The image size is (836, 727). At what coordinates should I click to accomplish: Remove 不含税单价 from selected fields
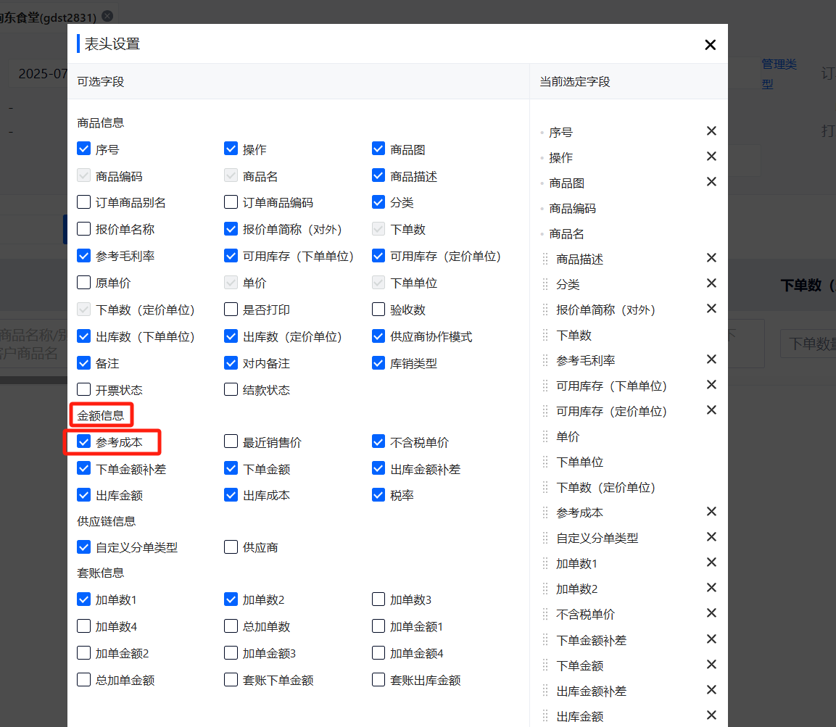pyautogui.click(x=711, y=613)
